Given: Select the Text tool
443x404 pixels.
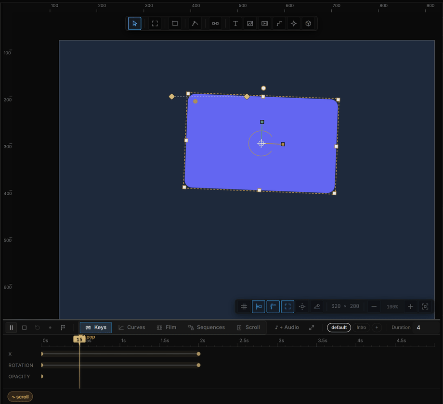Looking at the screenshot, I should [235, 24].
